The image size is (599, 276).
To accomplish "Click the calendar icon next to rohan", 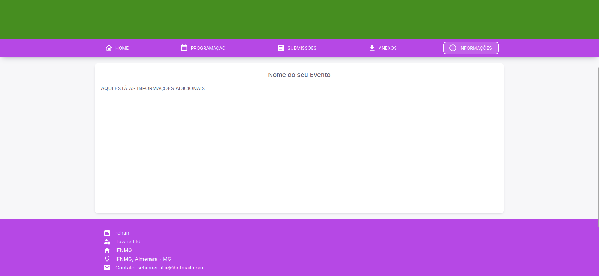I will tap(107, 233).
